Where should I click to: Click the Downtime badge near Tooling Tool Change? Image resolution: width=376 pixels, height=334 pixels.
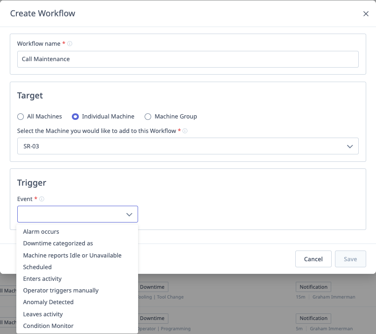153,287
